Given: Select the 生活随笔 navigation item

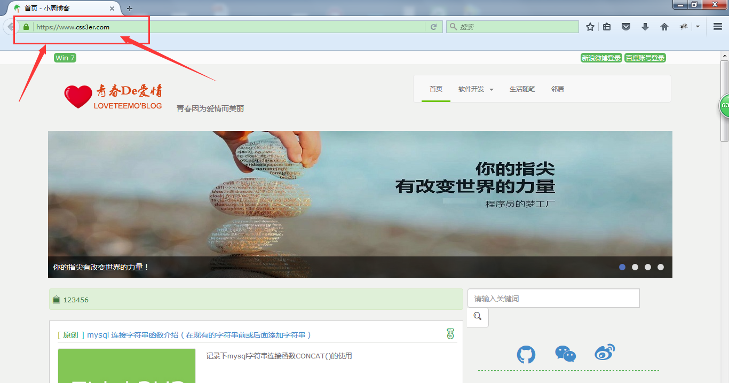Looking at the screenshot, I should pyautogui.click(x=522, y=89).
